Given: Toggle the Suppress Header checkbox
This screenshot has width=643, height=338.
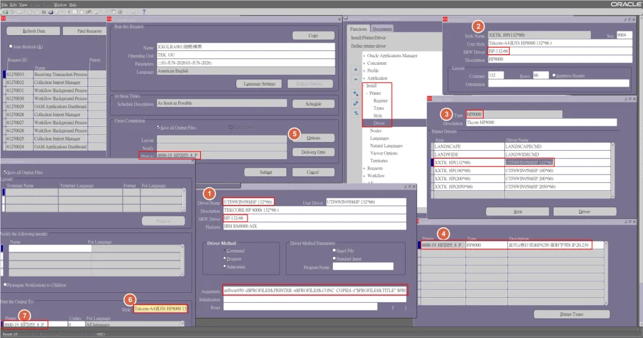Looking at the screenshot, I should coord(554,75).
